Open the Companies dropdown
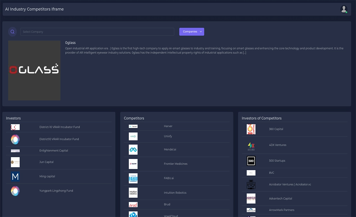Screen dimensions: 356x217 pyautogui.click(x=191, y=32)
